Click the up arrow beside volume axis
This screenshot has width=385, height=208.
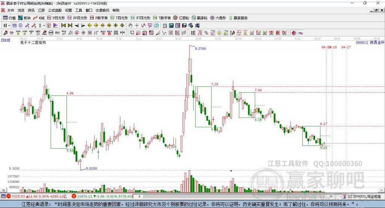click(3, 190)
